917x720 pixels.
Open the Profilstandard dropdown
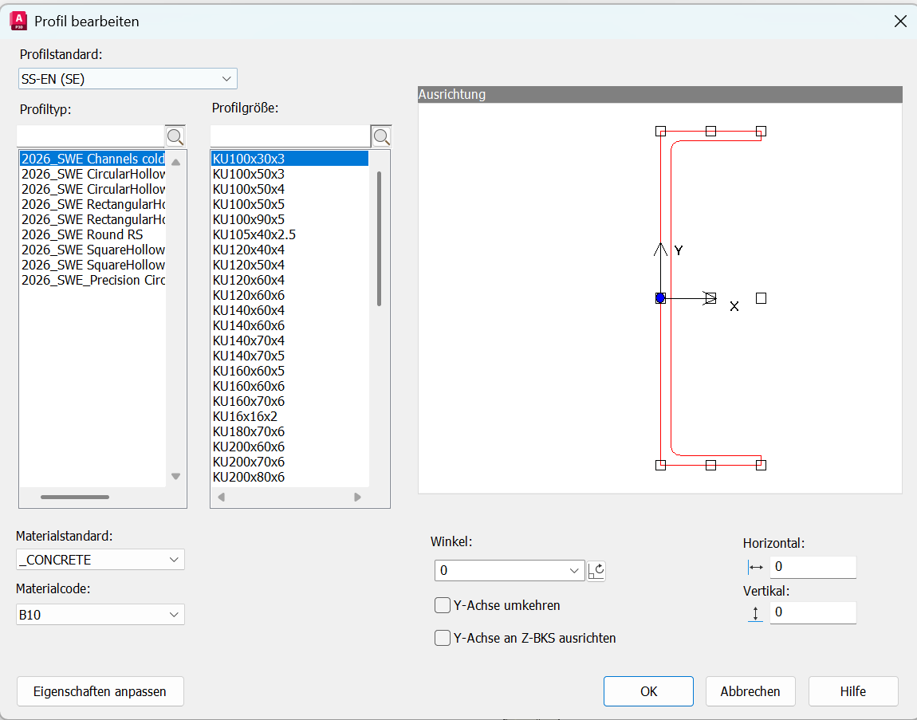point(128,79)
